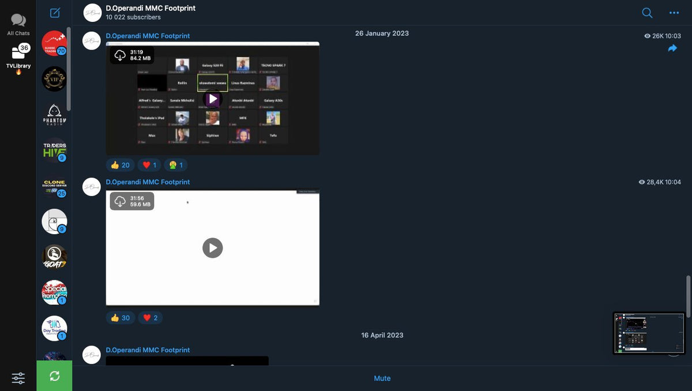Click the compose new message icon
Viewport: 692px width, 391px height.
55,13
